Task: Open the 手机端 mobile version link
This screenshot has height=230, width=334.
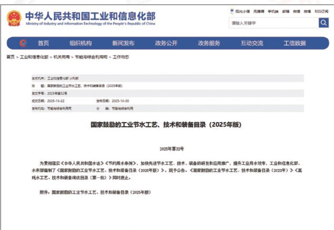Action: coord(273,12)
